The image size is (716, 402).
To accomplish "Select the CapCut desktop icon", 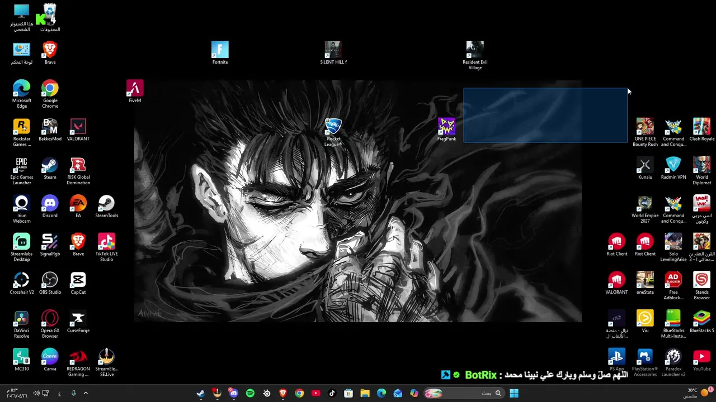I will coord(78,283).
